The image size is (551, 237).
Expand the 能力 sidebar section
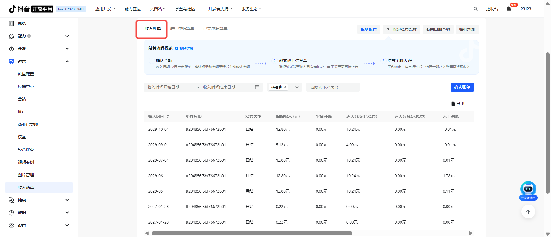67,36
